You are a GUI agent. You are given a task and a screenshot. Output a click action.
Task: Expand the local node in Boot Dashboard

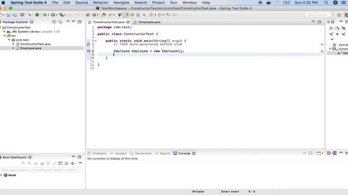(2, 175)
